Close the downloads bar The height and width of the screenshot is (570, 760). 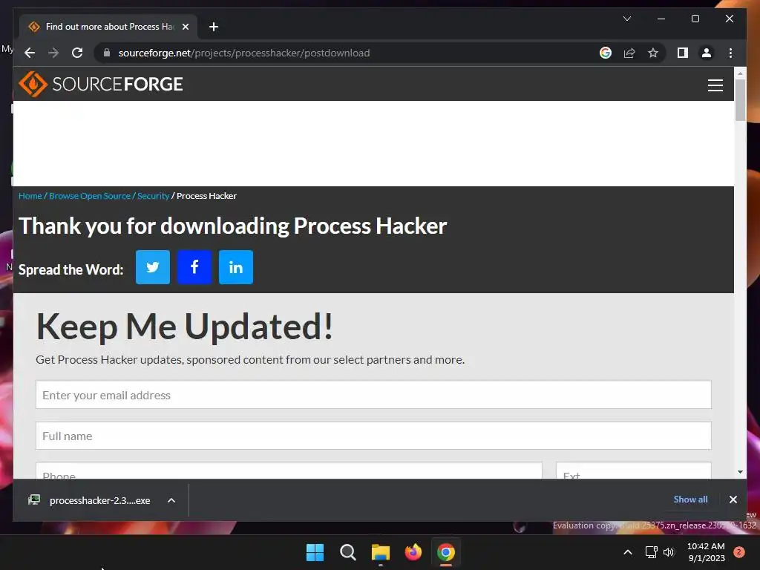(x=733, y=499)
